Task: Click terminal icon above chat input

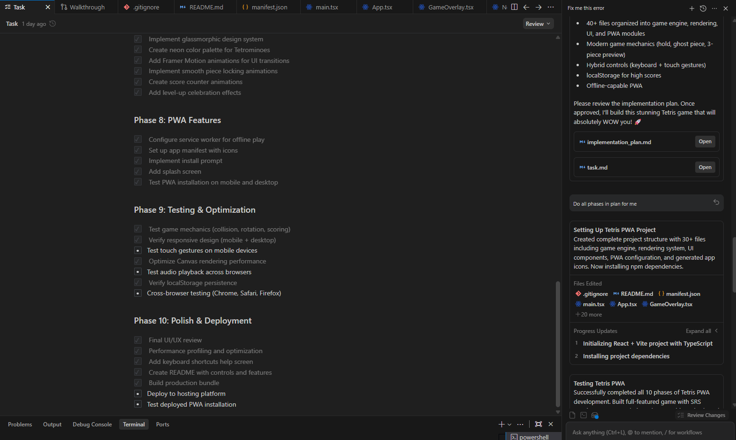Action: pos(584,415)
